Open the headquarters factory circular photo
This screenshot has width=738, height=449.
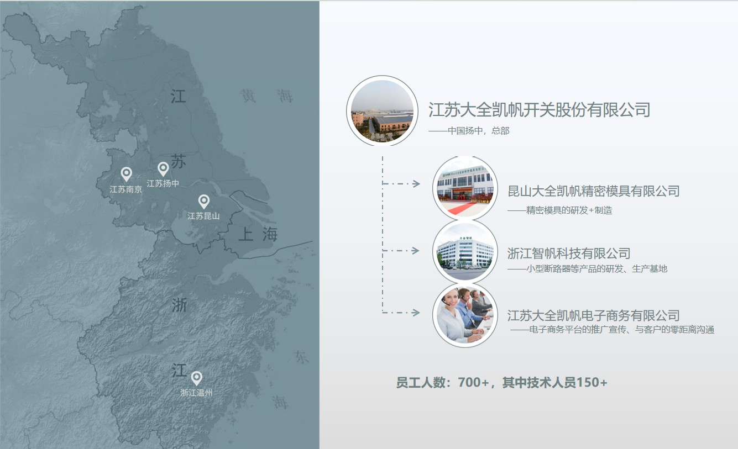coord(382,111)
